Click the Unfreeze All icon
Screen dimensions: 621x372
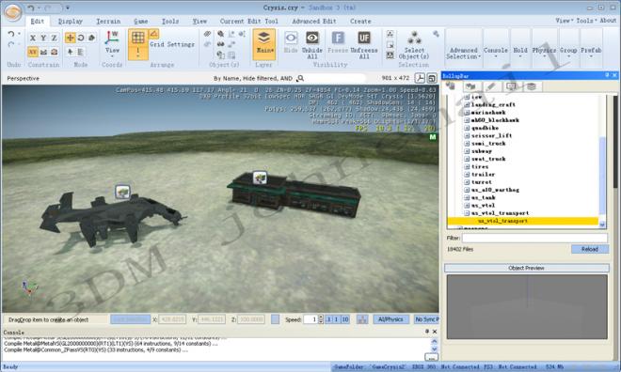364,38
